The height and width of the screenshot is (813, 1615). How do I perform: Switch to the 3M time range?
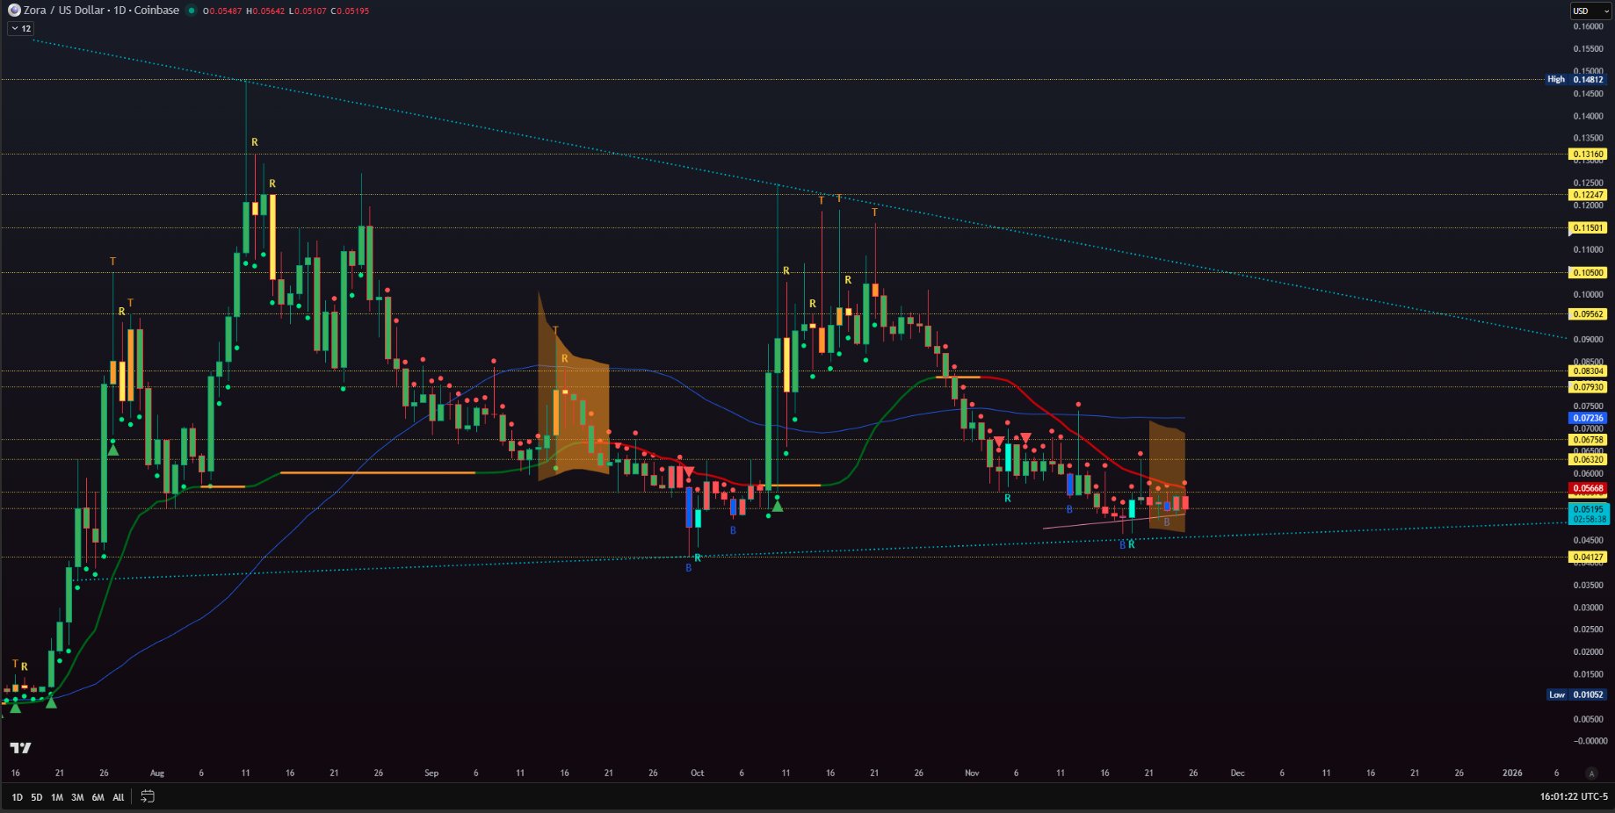pyautogui.click(x=77, y=797)
